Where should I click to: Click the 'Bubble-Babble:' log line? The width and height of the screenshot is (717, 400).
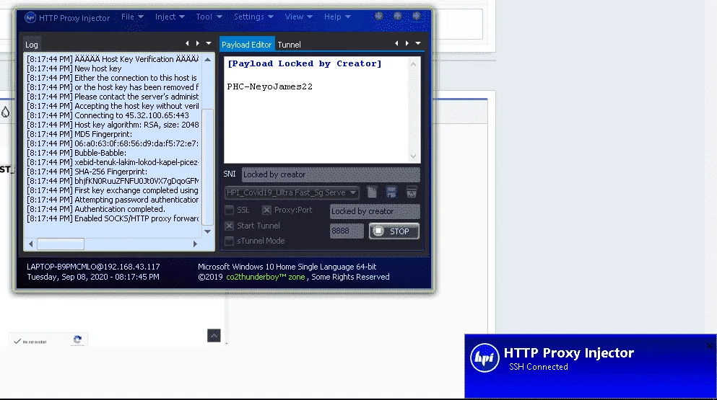(x=77, y=153)
